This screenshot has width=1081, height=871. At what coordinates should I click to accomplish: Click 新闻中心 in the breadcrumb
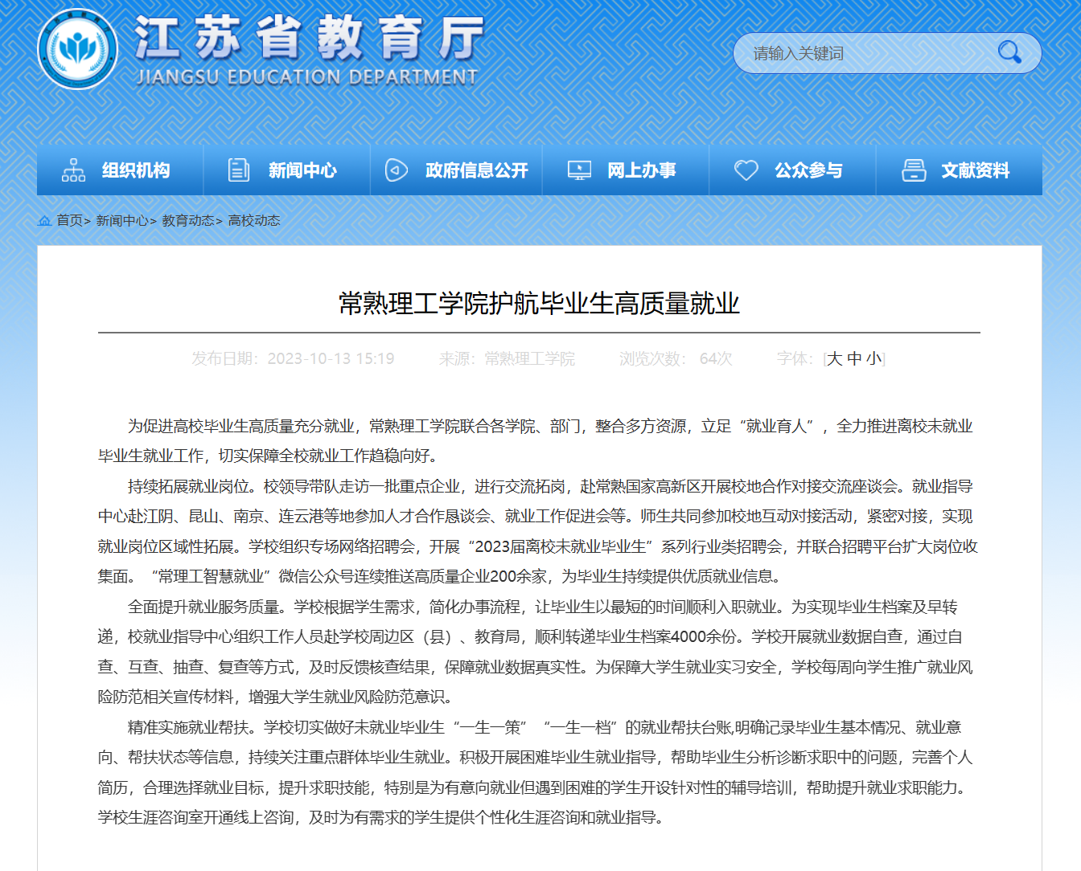coord(122,220)
